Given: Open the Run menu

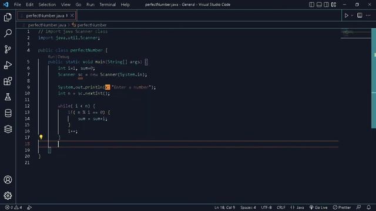Looking at the screenshot, I should tap(90, 5).
